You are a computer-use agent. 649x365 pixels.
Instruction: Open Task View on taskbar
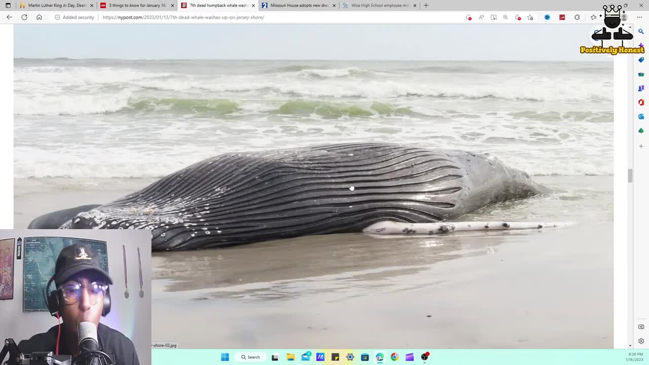[275, 357]
